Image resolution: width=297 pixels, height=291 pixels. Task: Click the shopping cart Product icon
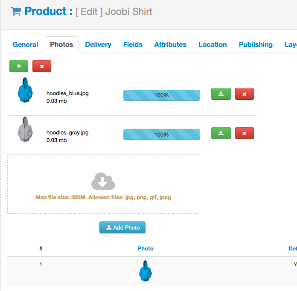(16, 12)
